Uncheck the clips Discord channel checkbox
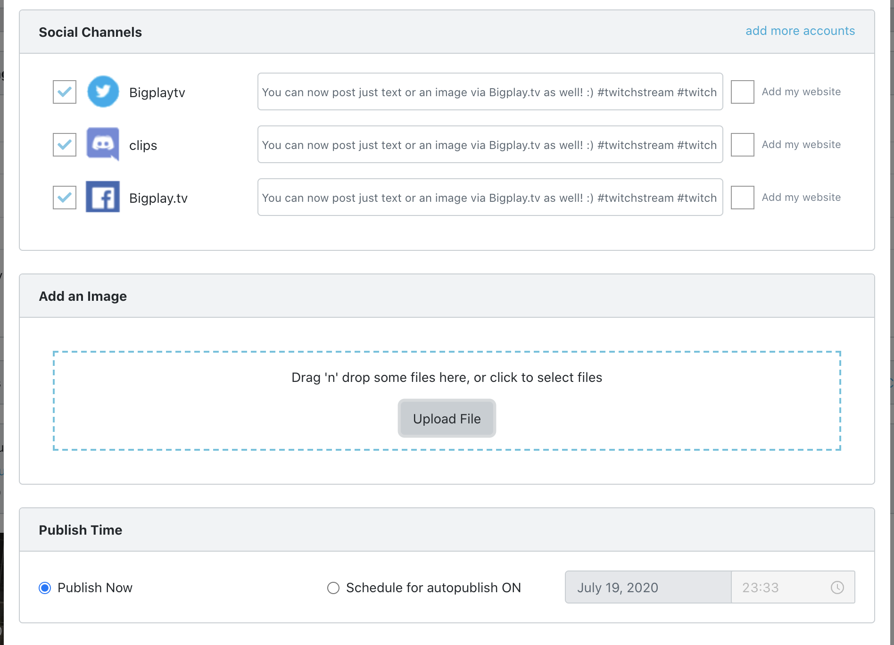Image resolution: width=894 pixels, height=645 pixels. 65,144
